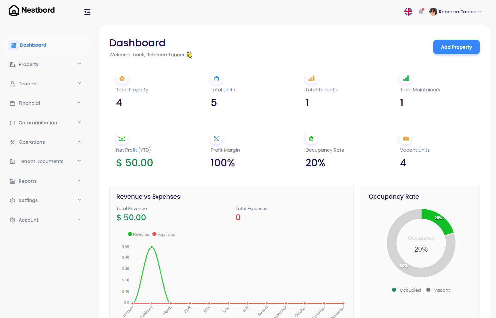
Task: Click the Total Tenants bar chart icon
Action: pyautogui.click(x=311, y=78)
